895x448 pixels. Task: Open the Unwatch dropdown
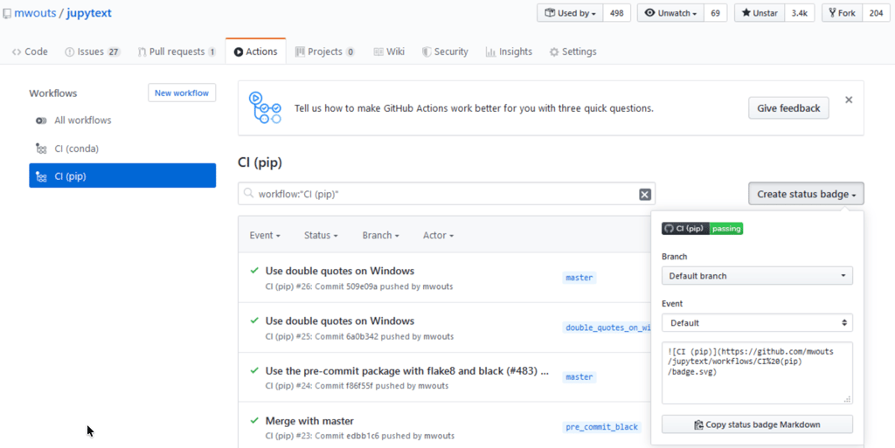670,13
